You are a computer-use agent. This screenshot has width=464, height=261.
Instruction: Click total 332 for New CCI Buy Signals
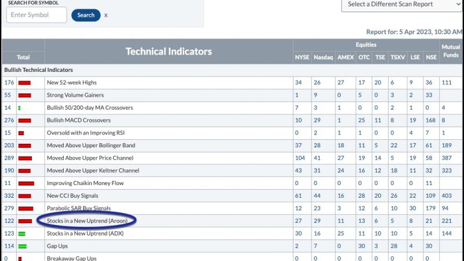click(9, 195)
